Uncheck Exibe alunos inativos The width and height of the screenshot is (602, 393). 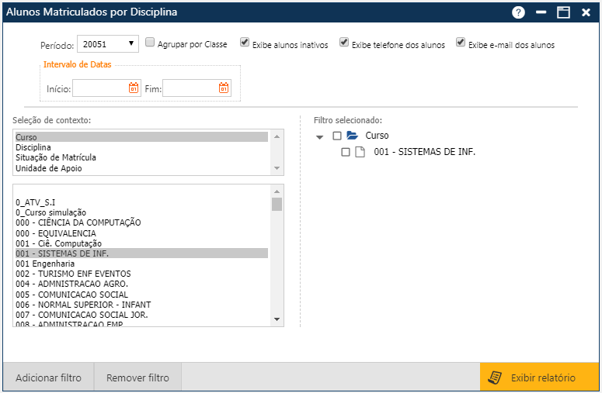(x=245, y=43)
